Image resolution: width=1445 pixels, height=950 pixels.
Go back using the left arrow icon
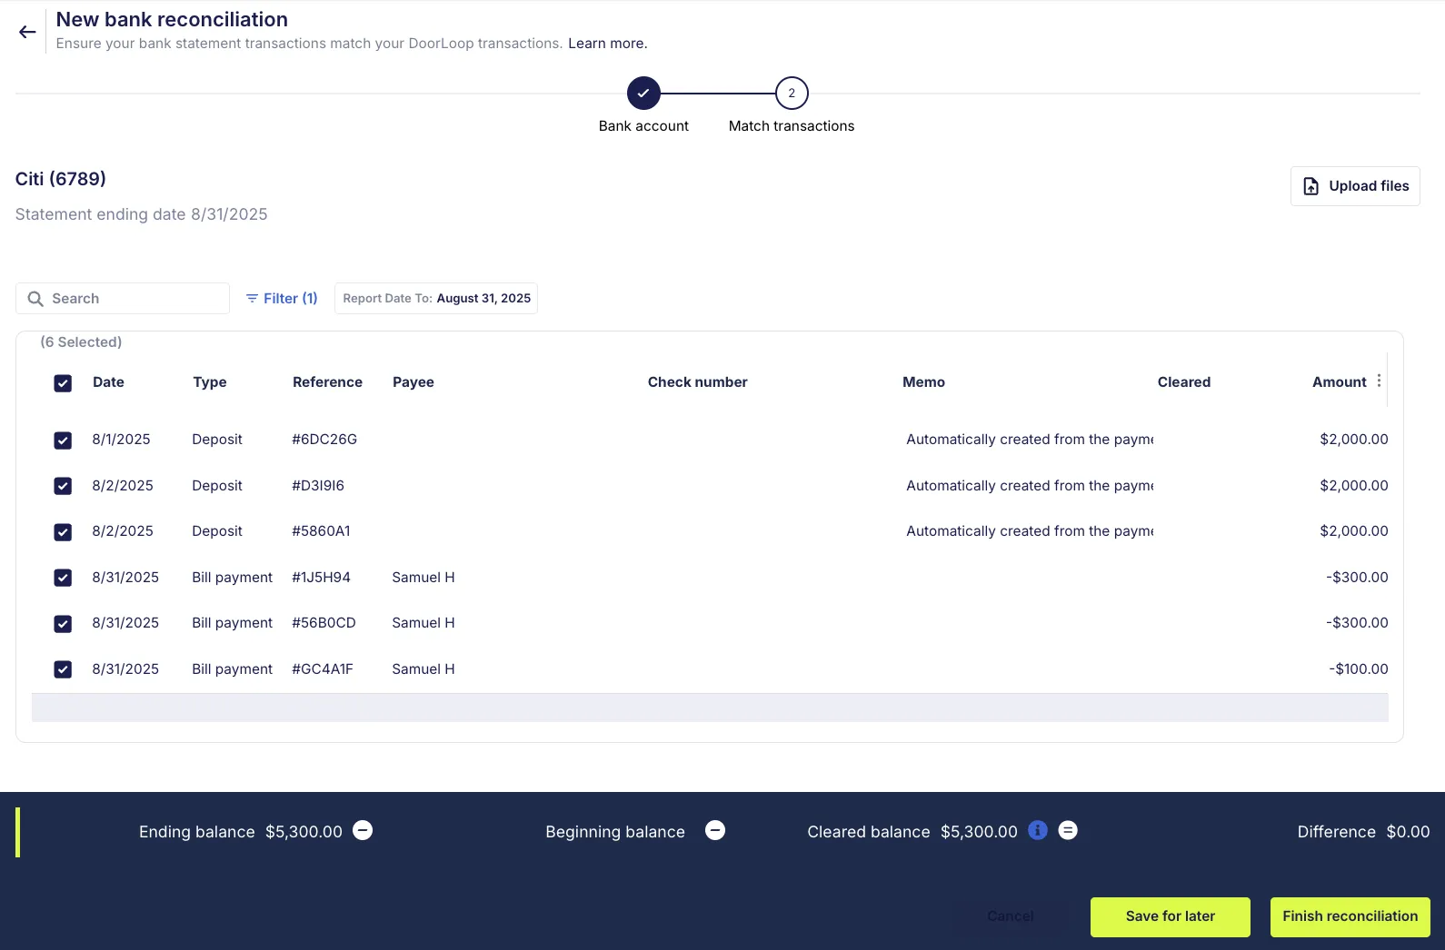(27, 32)
